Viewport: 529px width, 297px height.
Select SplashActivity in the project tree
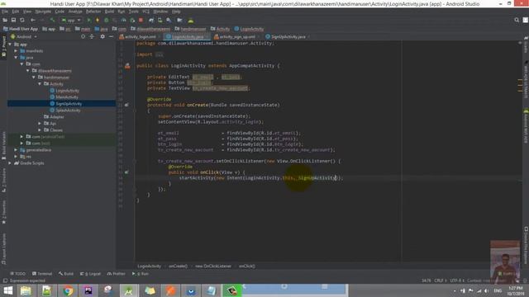(68, 110)
